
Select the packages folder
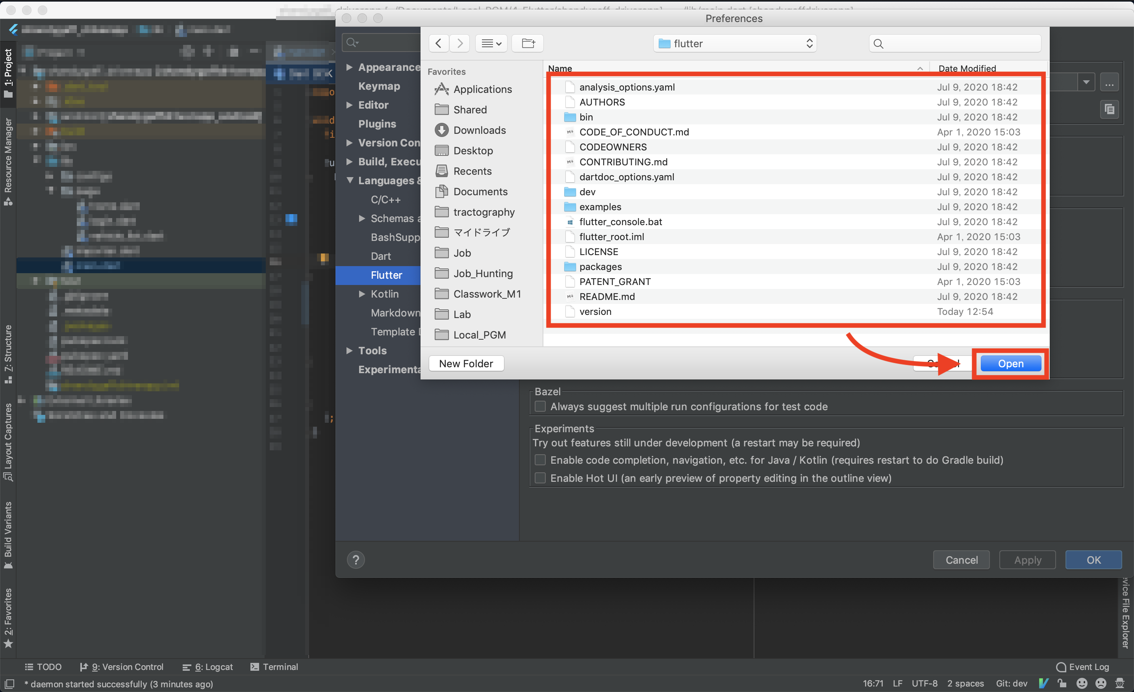(x=795, y=266)
